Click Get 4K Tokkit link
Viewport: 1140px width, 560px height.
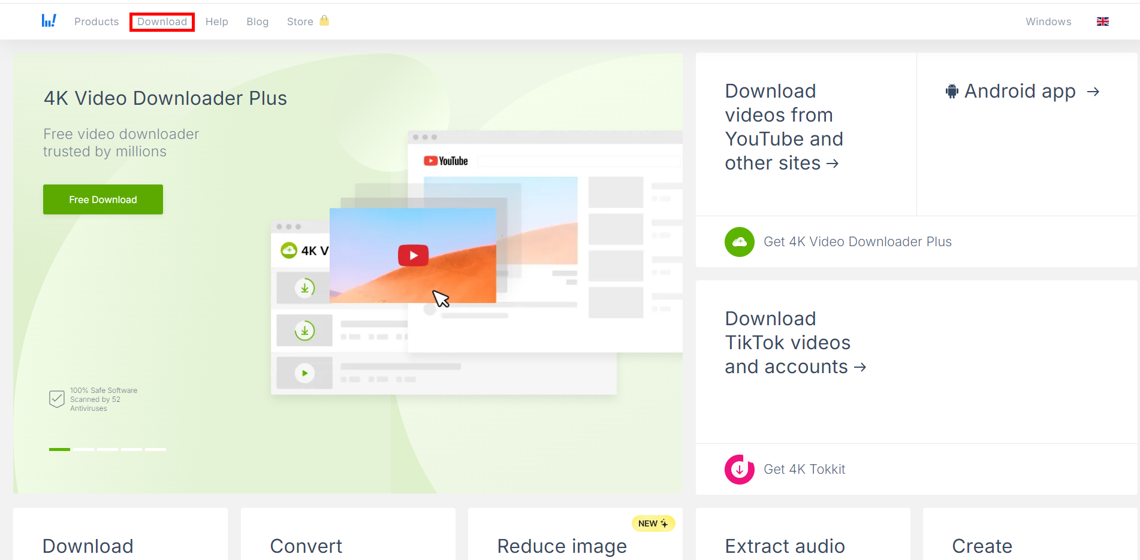[x=804, y=470]
